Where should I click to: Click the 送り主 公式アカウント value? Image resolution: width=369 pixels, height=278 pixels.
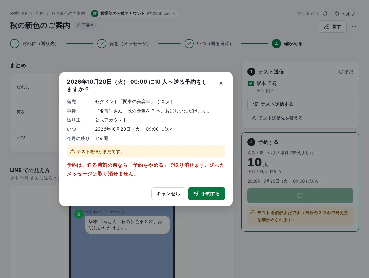tap(111, 120)
